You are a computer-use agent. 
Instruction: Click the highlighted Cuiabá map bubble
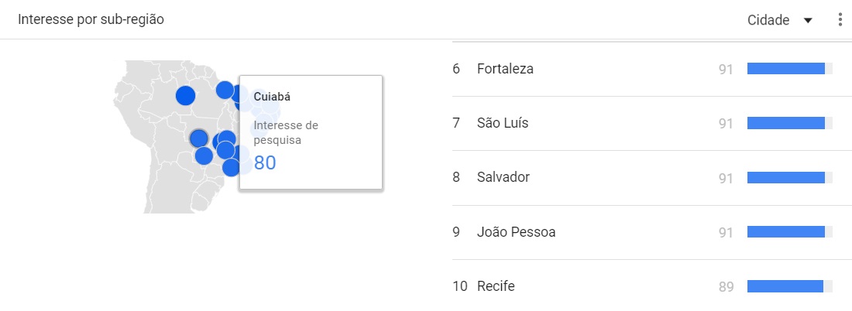click(199, 138)
